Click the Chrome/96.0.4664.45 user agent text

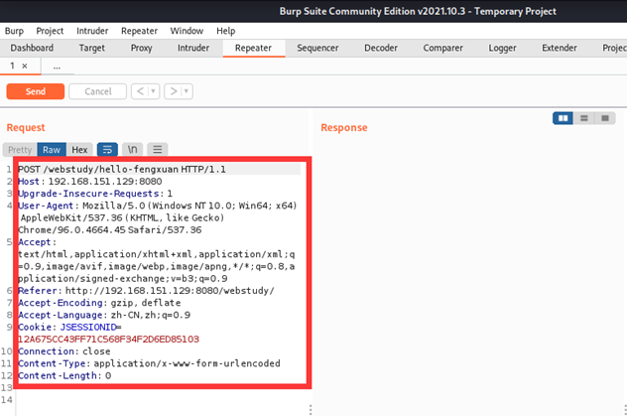(x=71, y=230)
